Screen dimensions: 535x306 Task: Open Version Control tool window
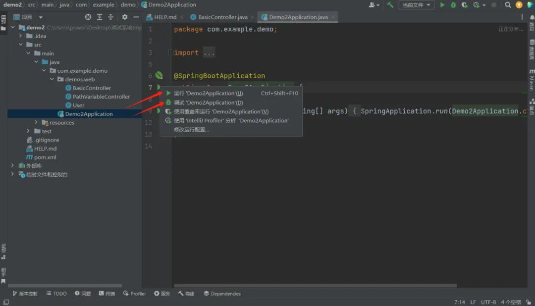pyautogui.click(x=25, y=294)
